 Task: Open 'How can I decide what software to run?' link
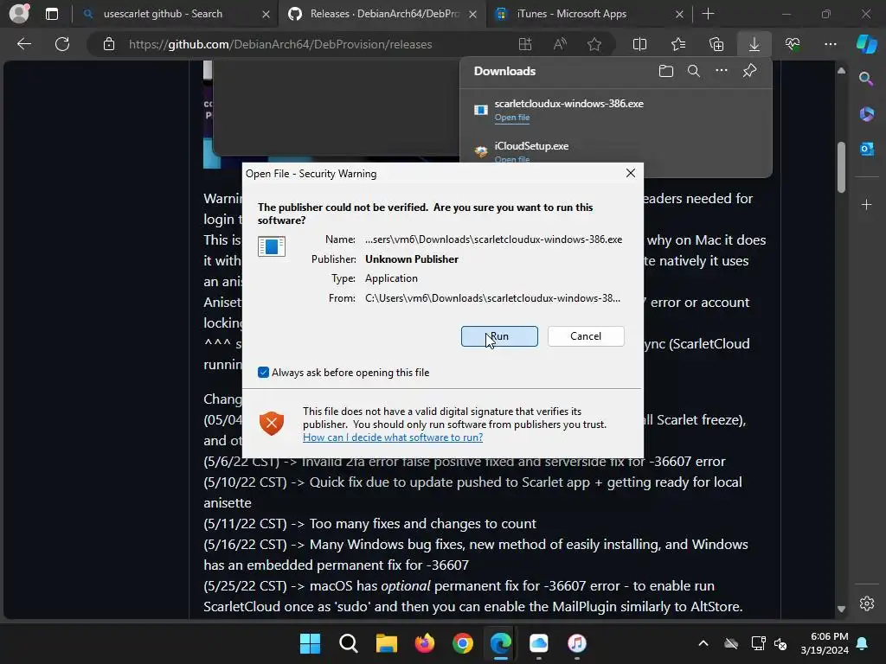click(x=393, y=437)
